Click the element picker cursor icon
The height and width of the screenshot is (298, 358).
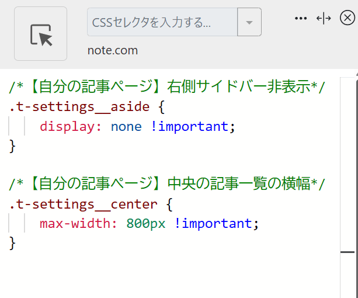click(x=41, y=34)
